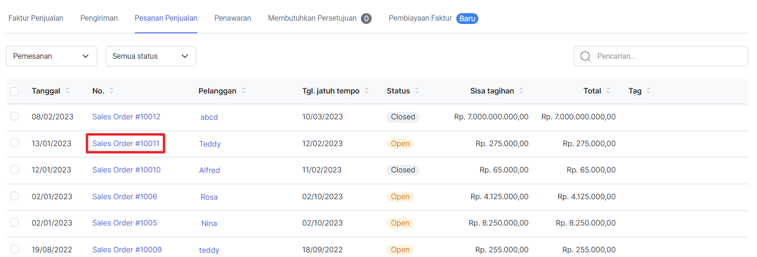Sort by Total column arrows

pyautogui.click(x=608, y=91)
